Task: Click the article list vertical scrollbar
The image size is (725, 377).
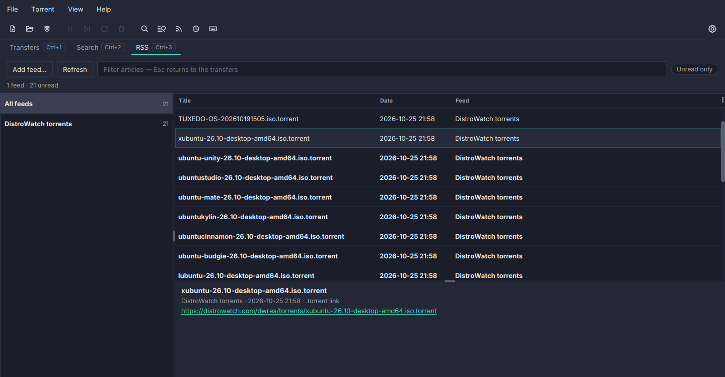Action: (723, 151)
